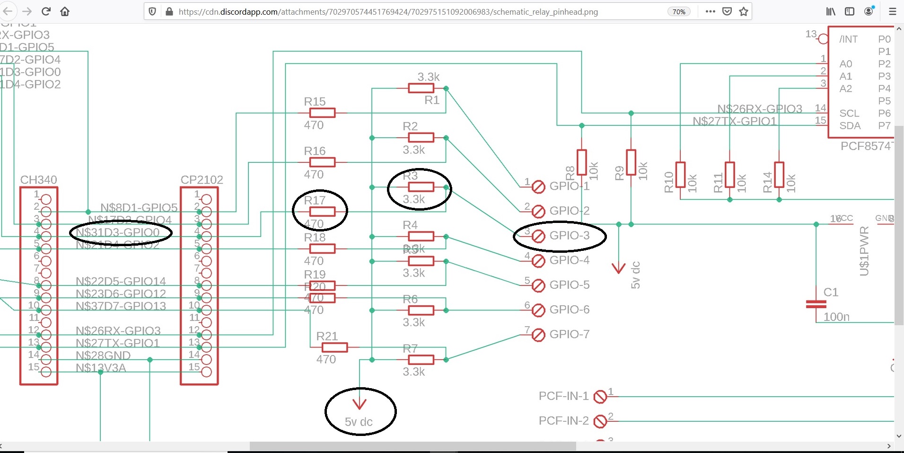Click the CH340 header label
This screenshot has width=904, height=453.
pos(38,180)
